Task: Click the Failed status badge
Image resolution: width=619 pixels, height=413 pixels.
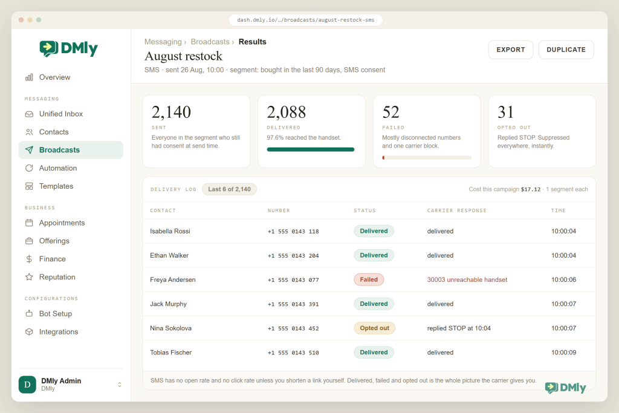Action: click(369, 279)
